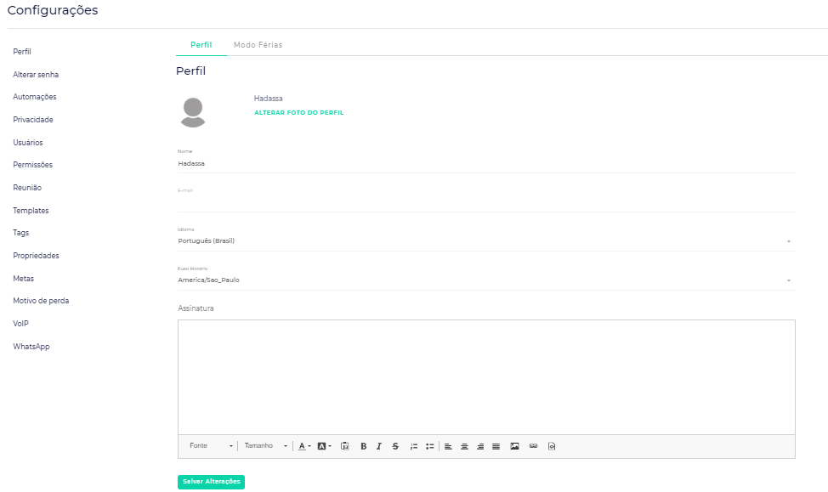Apply strikethrough in signature toolbar
This screenshot has width=828, height=492.
pyautogui.click(x=395, y=446)
